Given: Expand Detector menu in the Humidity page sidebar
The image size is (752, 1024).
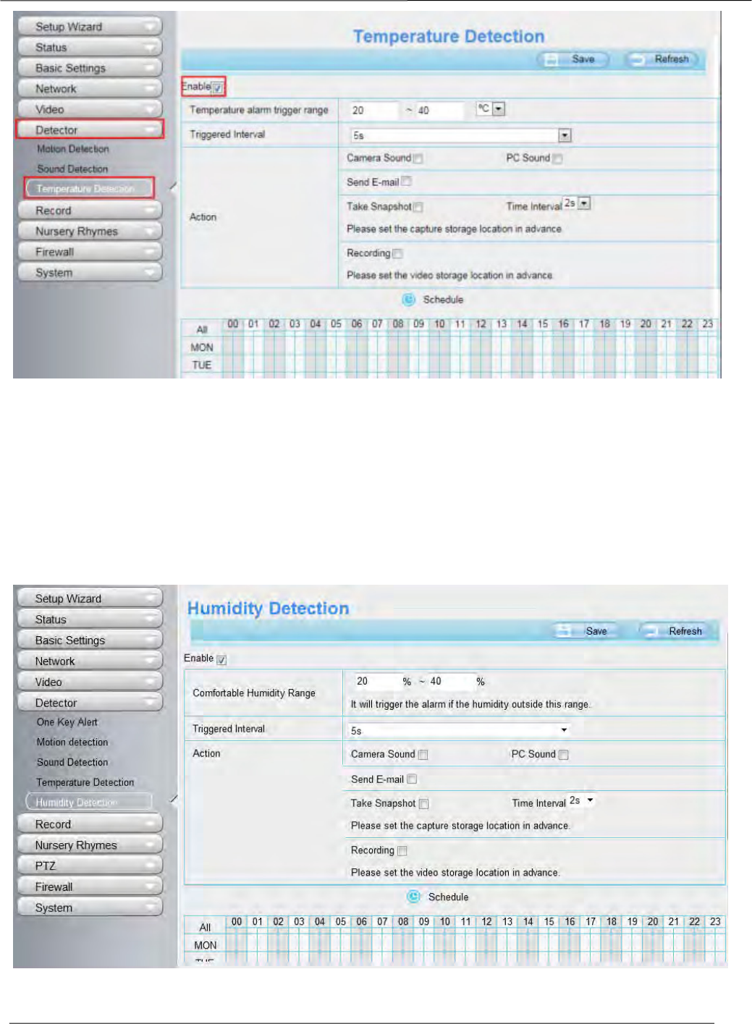Looking at the screenshot, I should pyautogui.click(x=89, y=703).
